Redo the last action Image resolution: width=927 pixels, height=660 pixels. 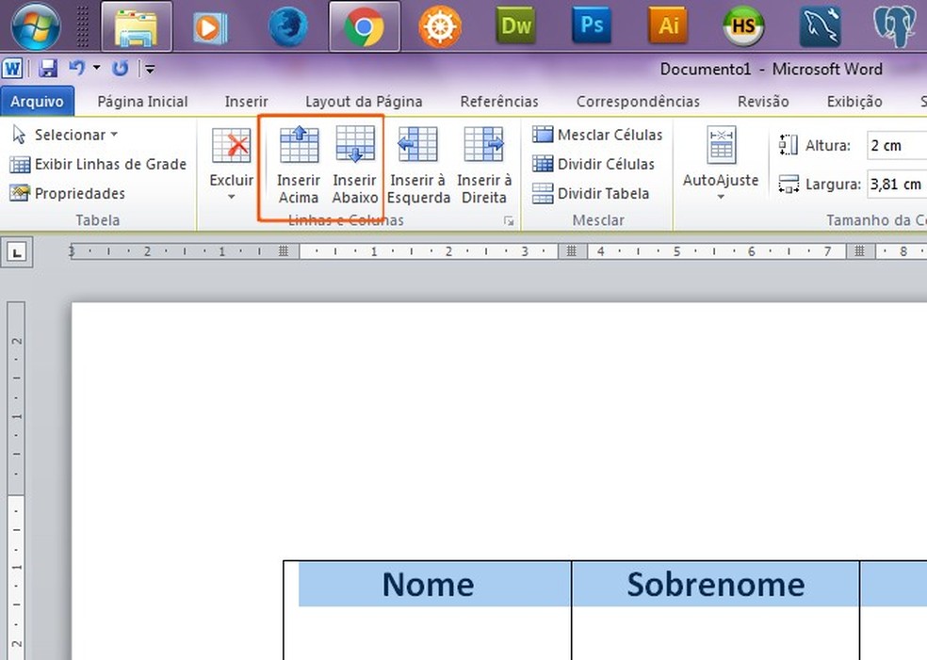click(x=120, y=69)
